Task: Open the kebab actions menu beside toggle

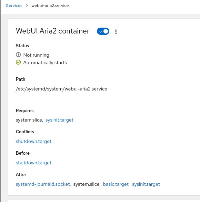Action: point(116,32)
